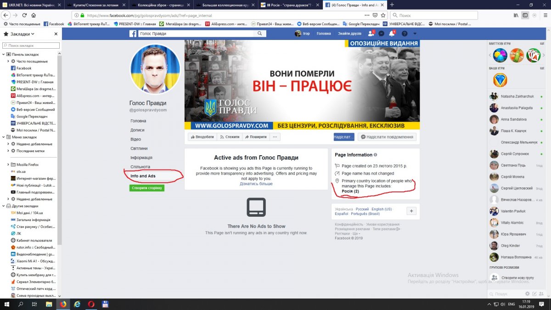
Task: Open Відео in the page left menu
Action: (135, 139)
